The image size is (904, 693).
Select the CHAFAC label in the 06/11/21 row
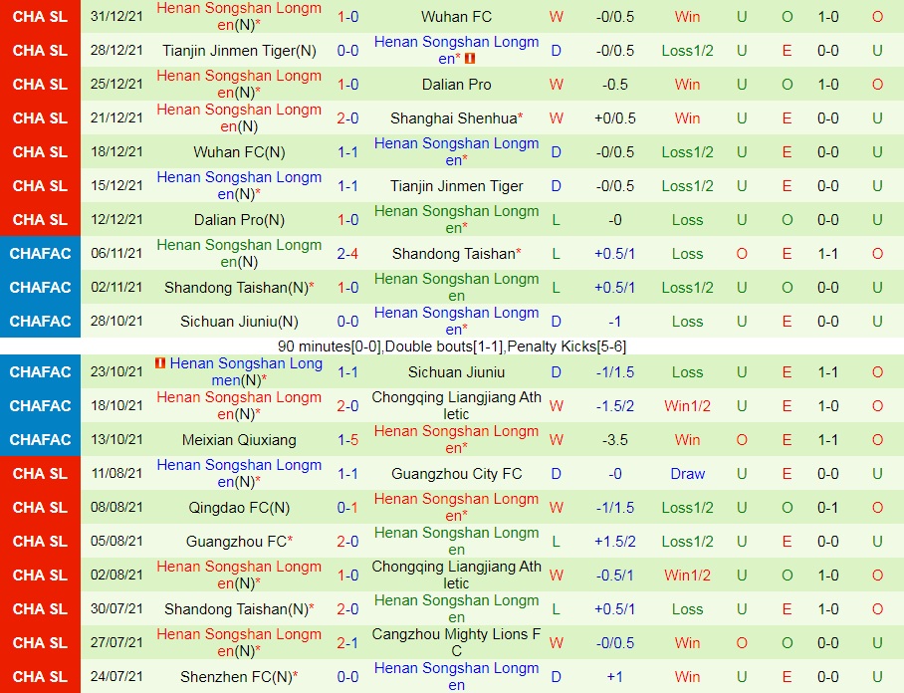point(41,254)
